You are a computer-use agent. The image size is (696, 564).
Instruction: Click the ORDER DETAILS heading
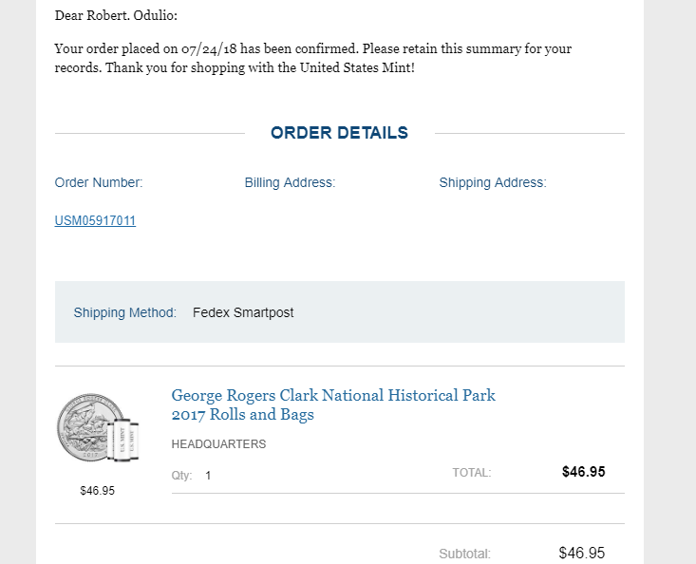(339, 133)
